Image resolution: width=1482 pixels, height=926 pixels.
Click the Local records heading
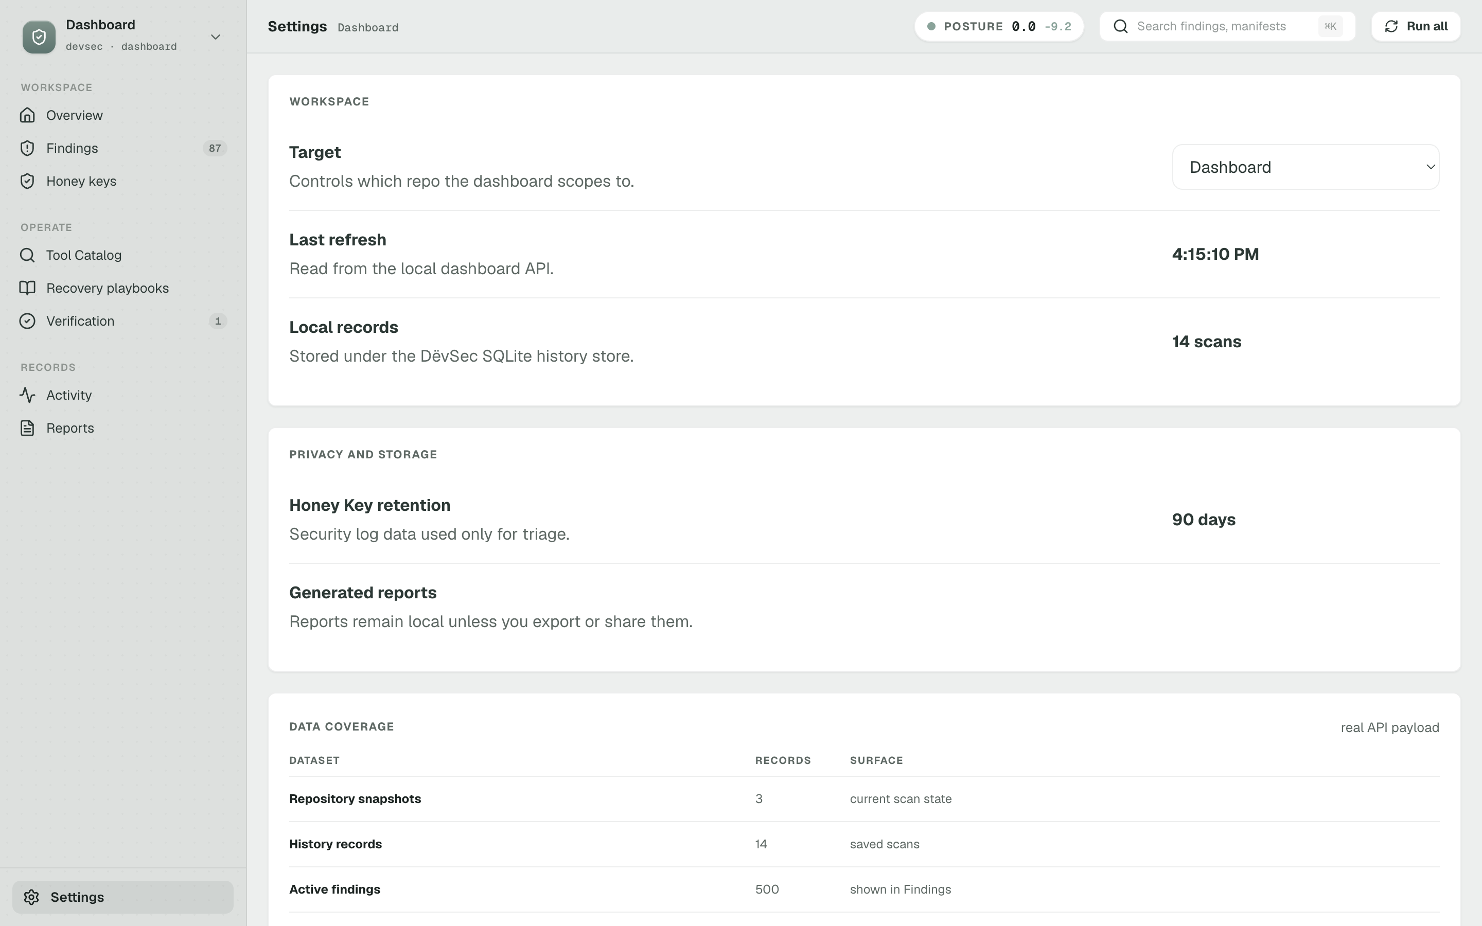coord(344,327)
